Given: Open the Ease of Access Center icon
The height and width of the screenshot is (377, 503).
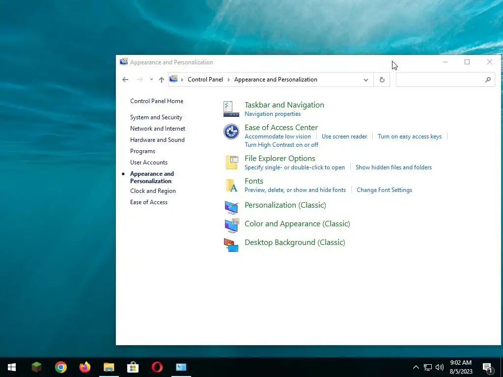Looking at the screenshot, I should pos(231,132).
